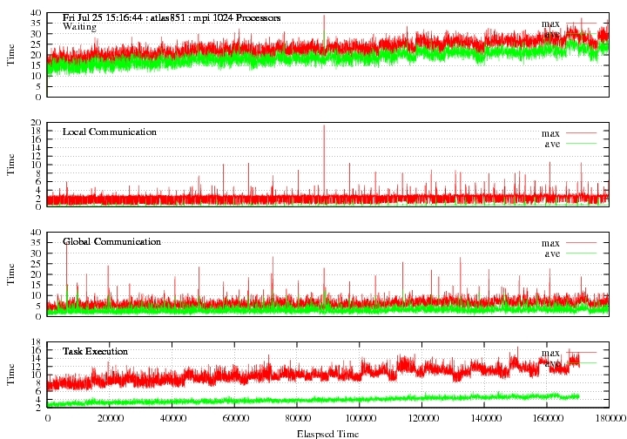Viewport: 627px width, 439px height.
Task: Click the x-axis tick label 20000
Action: coord(110,419)
